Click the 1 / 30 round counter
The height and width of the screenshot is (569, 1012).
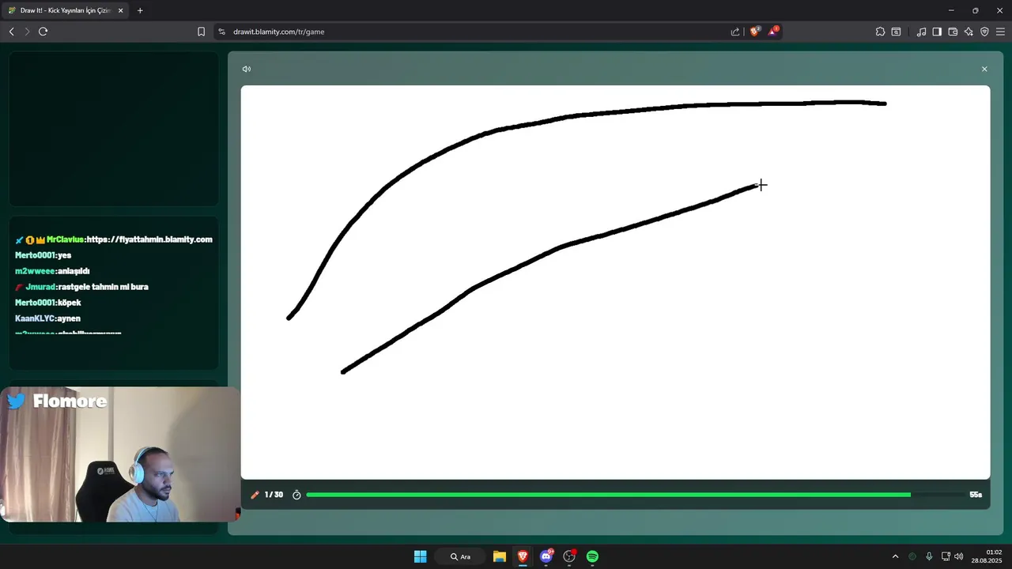click(274, 495)
